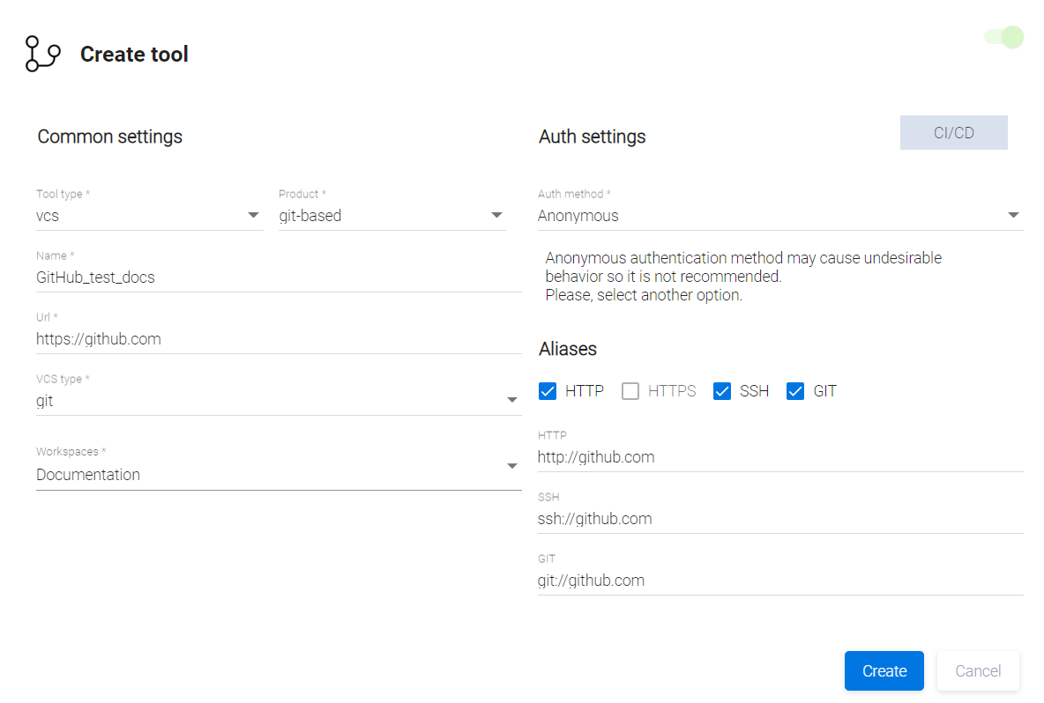
Task: Click the Create tool heading text
Action: [x=134, y=55]
